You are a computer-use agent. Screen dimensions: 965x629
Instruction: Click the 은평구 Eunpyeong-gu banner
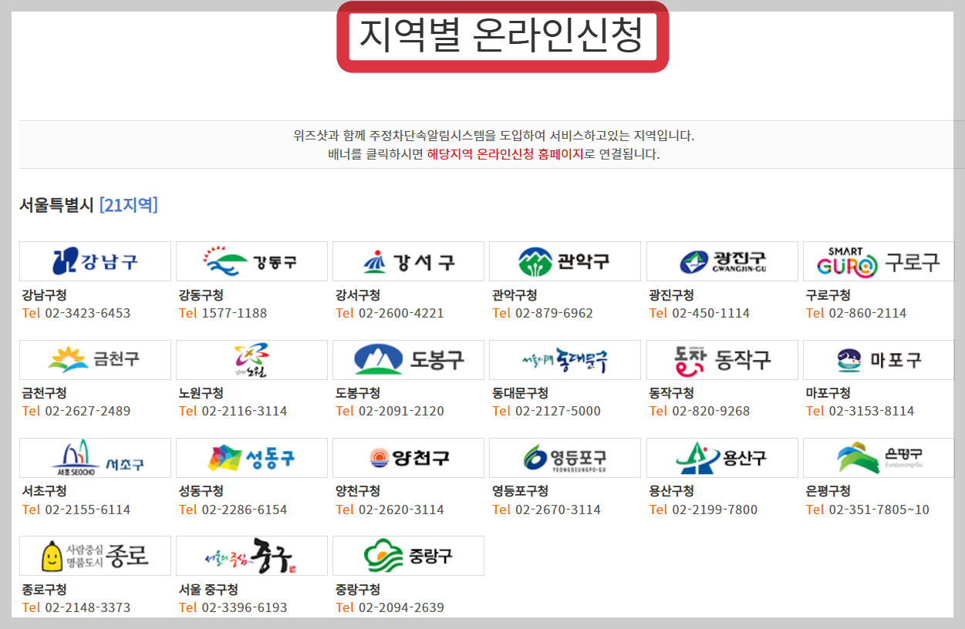879,458
